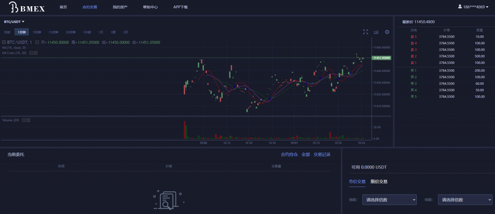The width and height of the screenshot is (495, 214).
Task: Open the chart indicators icon
Action: [376, 32]
